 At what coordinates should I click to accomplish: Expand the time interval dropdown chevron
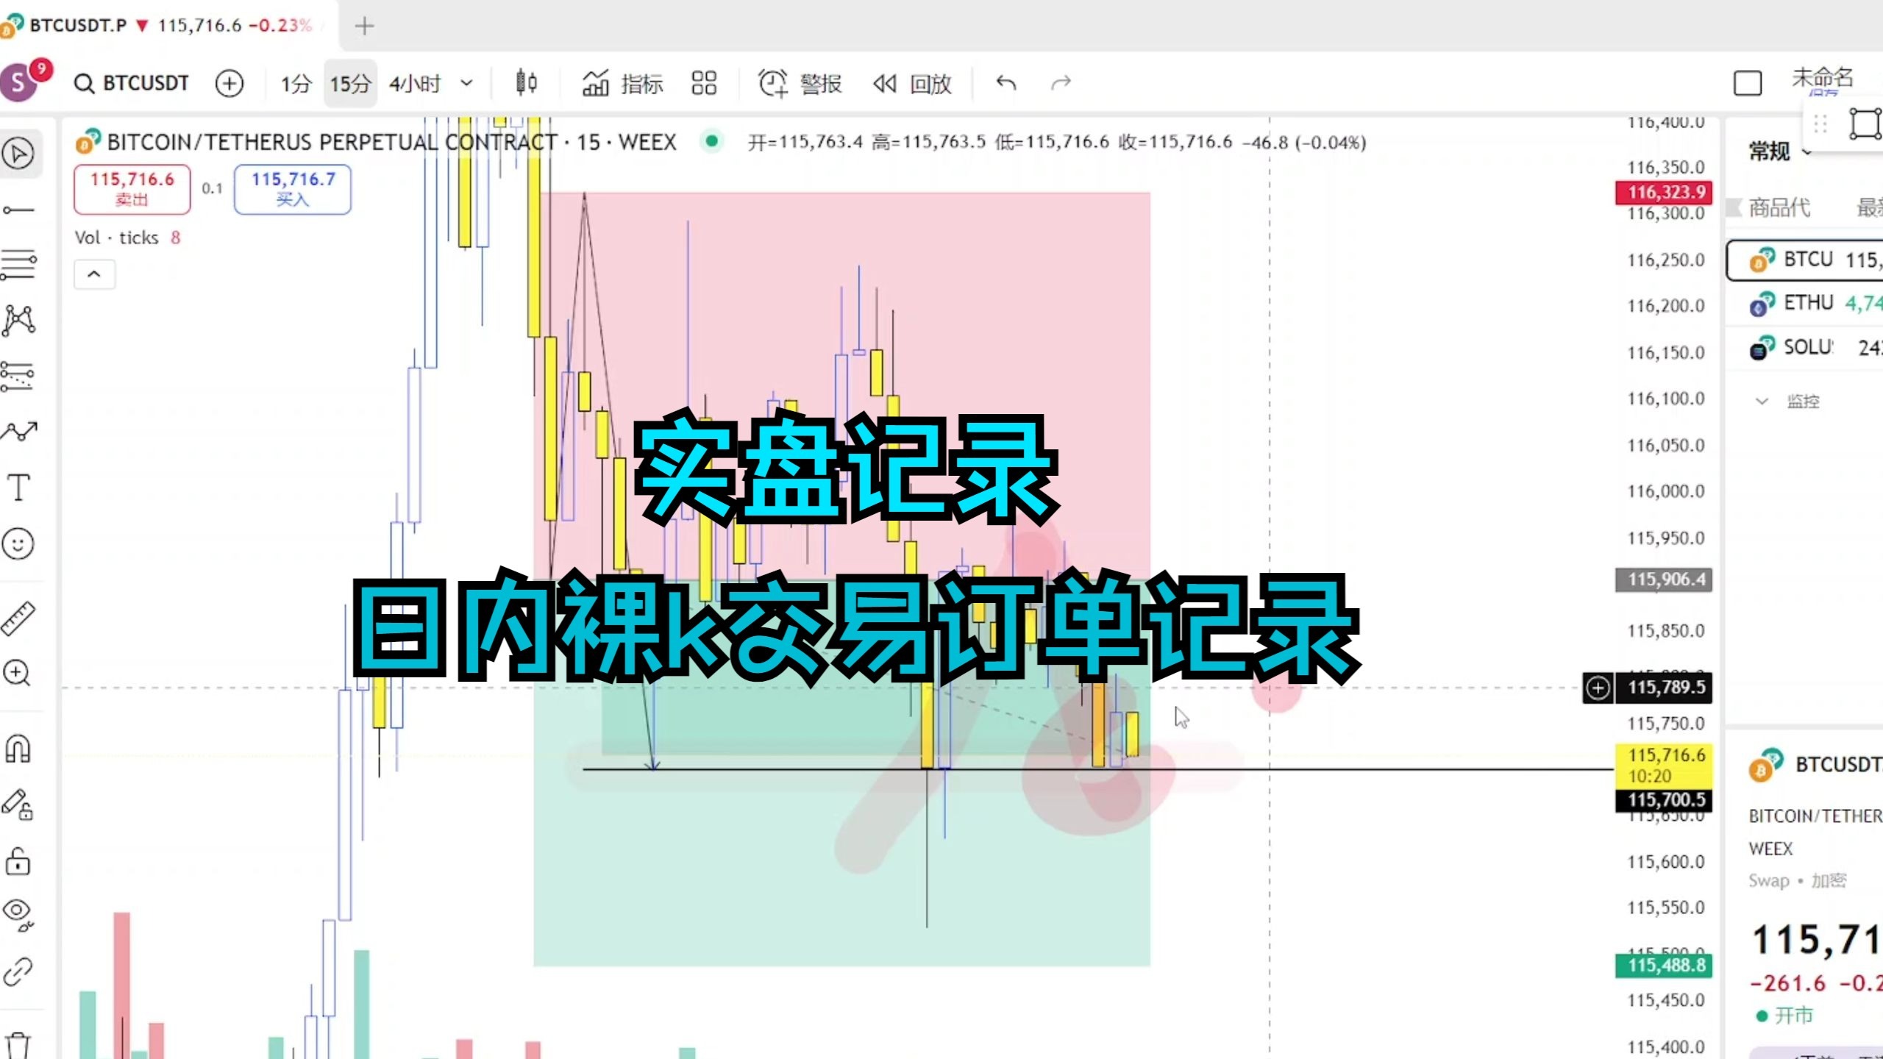(x=466, y=82)
